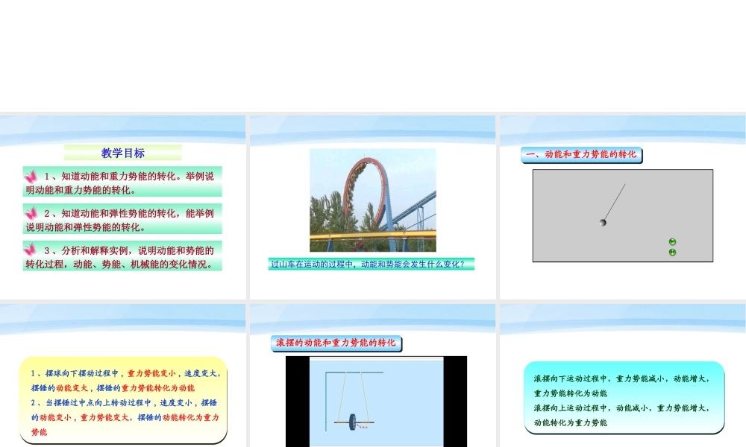746x447 pixels.
Task: Pause the pendulum animation with green pause button
Action: (x=672, y=253)
